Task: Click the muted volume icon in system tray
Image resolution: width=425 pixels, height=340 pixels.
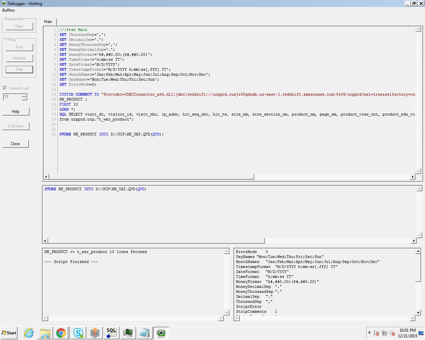Action: (392, 333)
